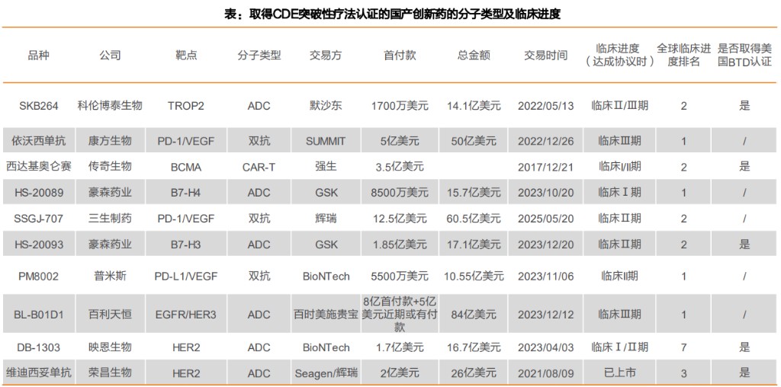The height and width of the screenshot is (387, 781).
Task: Click the 强生 partner cell
Action: coord(326,166)
